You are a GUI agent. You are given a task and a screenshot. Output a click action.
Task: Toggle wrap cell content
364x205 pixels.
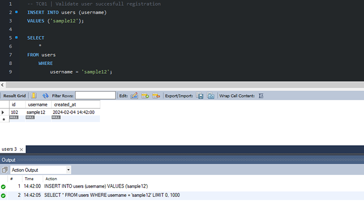coord(261,96)
